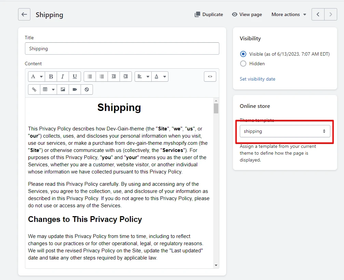Select the Hidden radio option
This screenshot has width=344, height=280.
[243, 64]
